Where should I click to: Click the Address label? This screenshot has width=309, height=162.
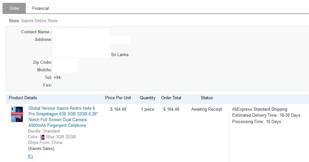43,40
